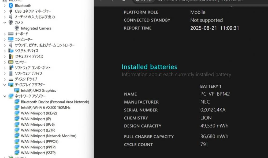Select WAN Miniport (Network Monitor)

[x=49, y=136]
